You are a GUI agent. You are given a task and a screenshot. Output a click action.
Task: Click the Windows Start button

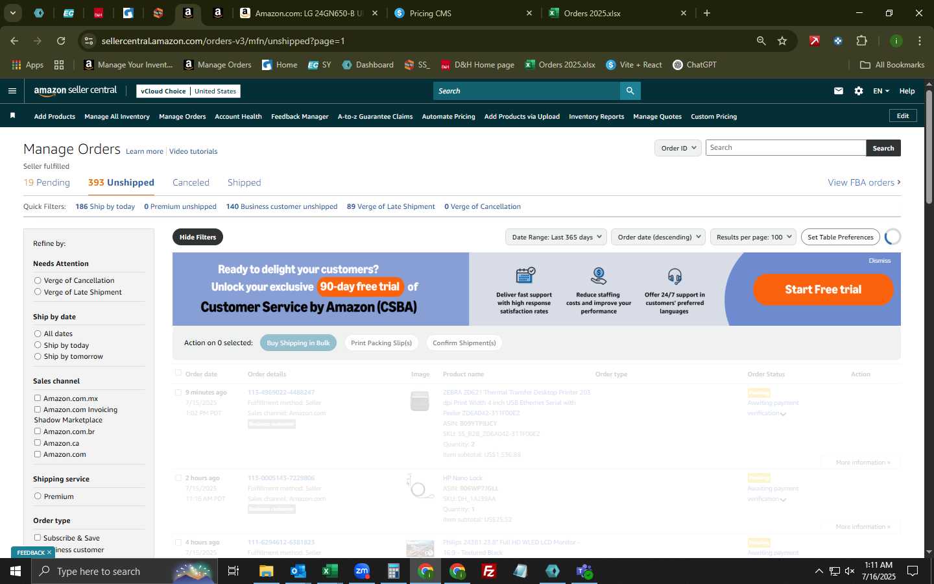[x=16, y=571]
